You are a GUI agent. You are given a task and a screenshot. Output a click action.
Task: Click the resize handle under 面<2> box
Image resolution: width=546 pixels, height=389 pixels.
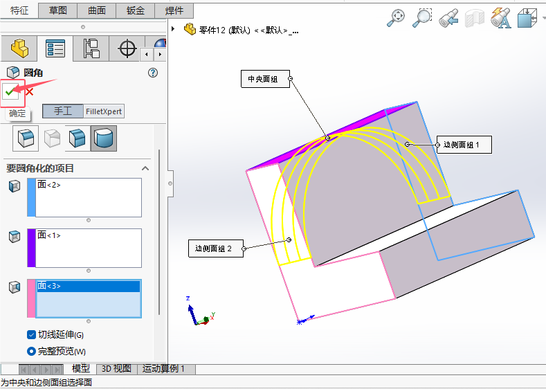point(89,220)
